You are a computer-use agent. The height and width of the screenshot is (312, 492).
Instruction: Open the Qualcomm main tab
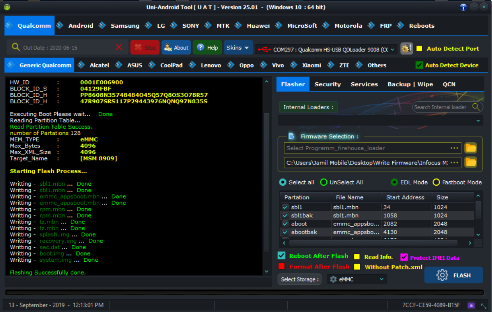click(x=29, y=26)
